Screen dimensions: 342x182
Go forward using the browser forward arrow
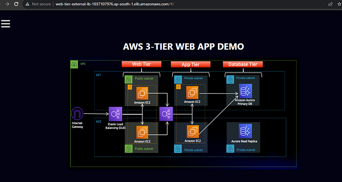pos(7,4)
